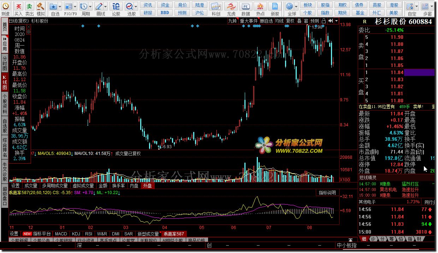Launch the 模拟 simulated trading gavel icon
The width and height of the screenshot is (438, 253).
(41, 6)
